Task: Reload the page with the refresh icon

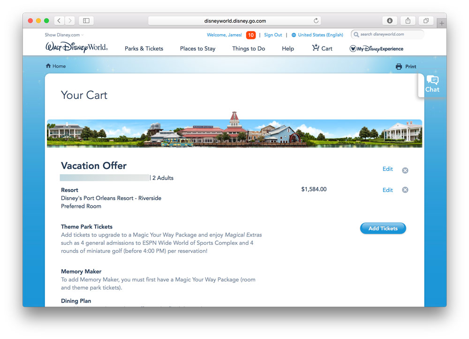Action: pos(316,21)
